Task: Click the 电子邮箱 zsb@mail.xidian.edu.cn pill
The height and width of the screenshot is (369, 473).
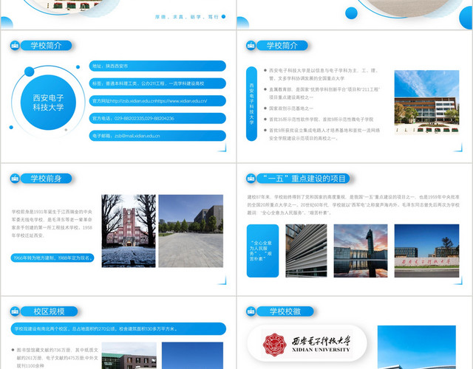Action: (157, 136)
